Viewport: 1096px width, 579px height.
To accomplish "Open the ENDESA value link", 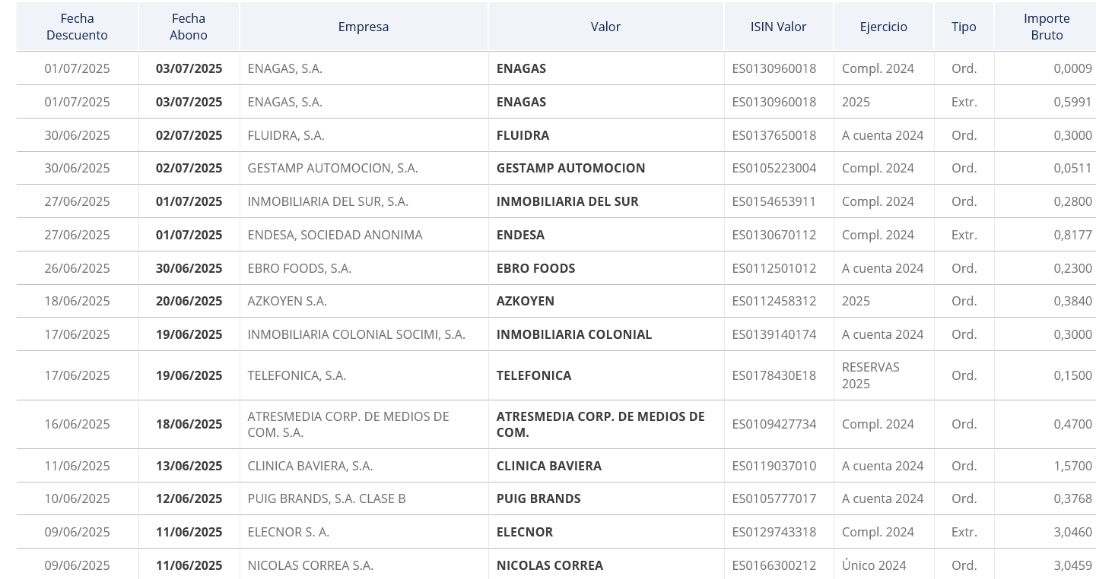I will [520, 235].
